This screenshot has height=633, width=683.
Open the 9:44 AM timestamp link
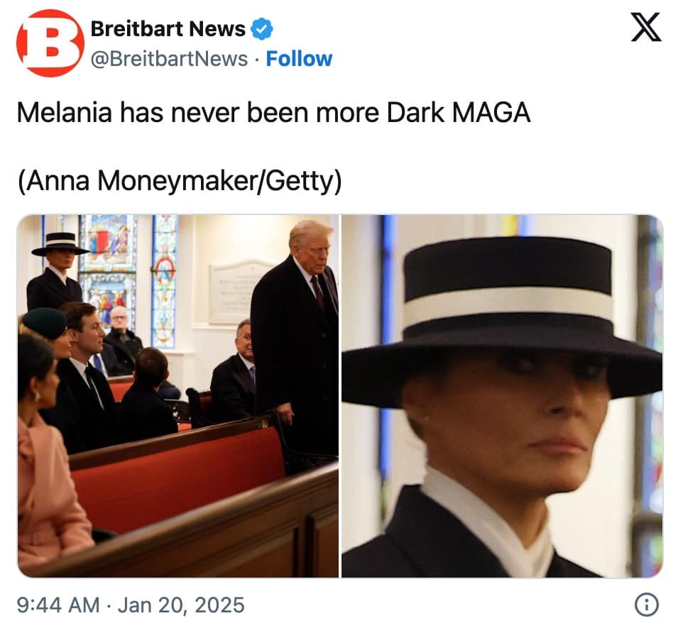click(x=58, y=605)
